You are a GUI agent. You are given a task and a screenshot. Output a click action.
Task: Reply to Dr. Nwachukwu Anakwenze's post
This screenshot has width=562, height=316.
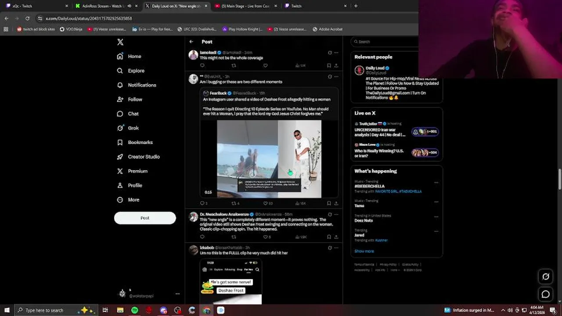click(x=202, y=237)
